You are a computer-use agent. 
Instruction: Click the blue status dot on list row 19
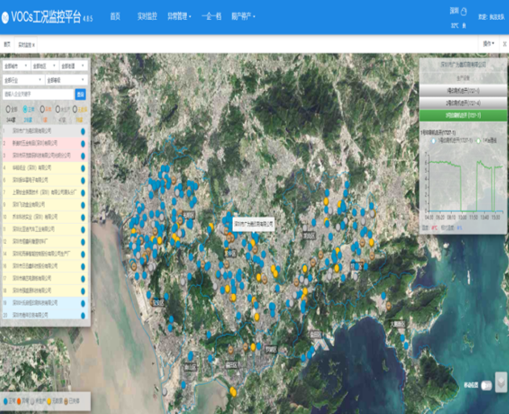[x=83, y=304]
